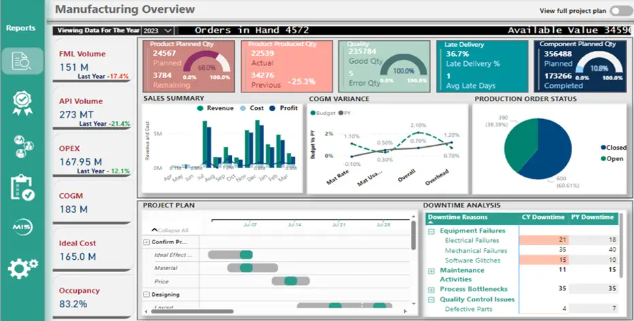634x321 pixels.
Task: Click the Open legend marker in Production Order Status
Action: [x=603, y=159]
